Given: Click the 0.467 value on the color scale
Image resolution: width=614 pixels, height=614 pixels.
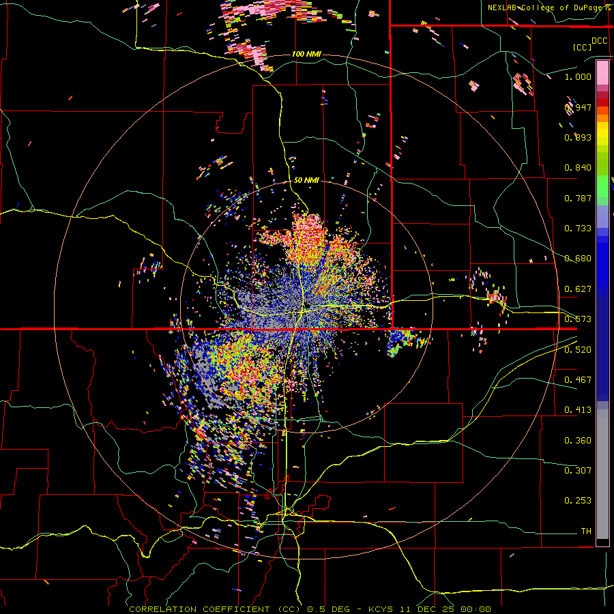Looking at the screenshot, I should [x=578, y=380].
